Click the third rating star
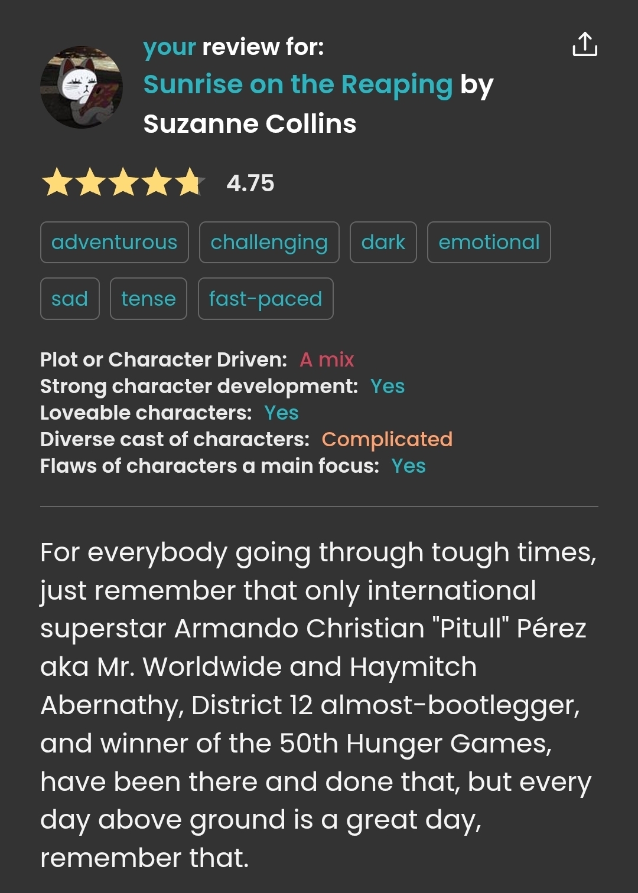Viewport: 638px width, 893px height. point(123,182)
